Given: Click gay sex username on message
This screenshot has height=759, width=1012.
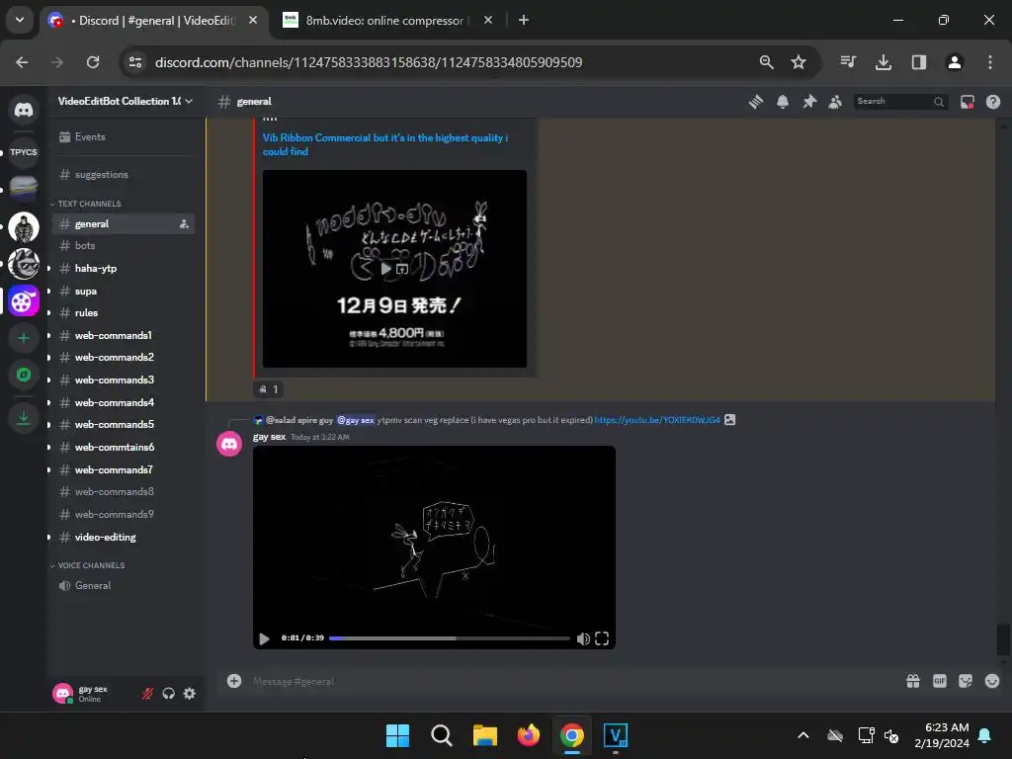Looking at the screenshot, I should [x=269, y=437].
